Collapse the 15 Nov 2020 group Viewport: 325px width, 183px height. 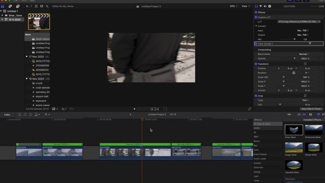(x=27, y=79)
